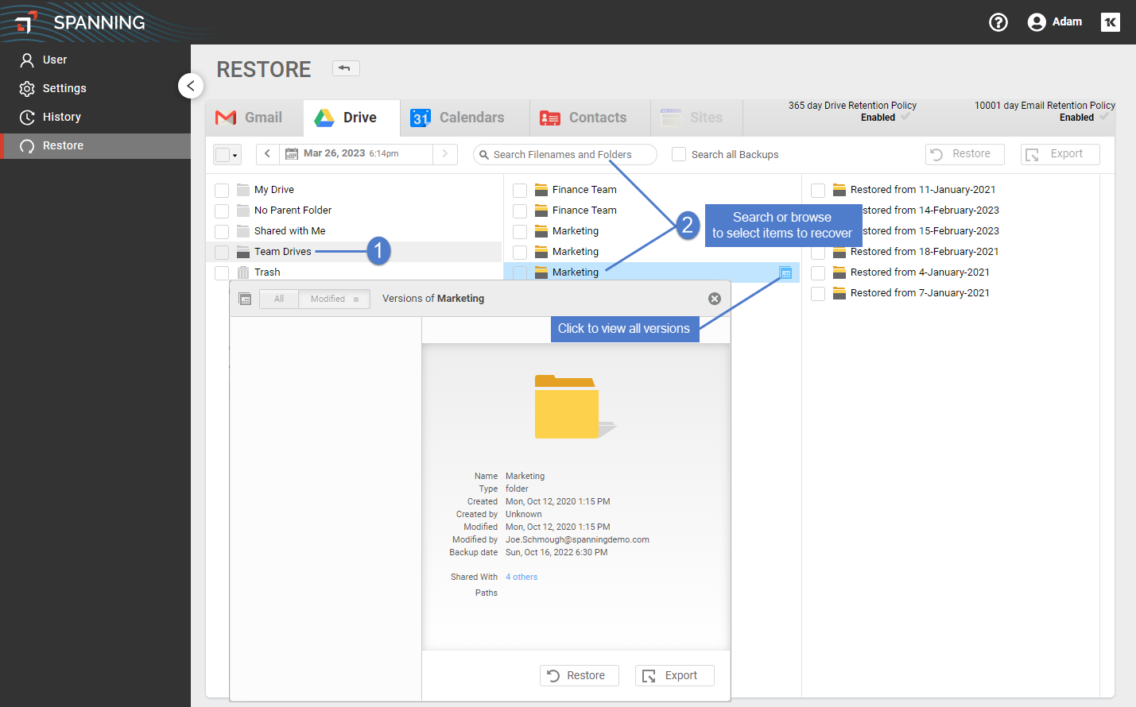Switch to the Calendars tab
1136x707 pixels.
tap(464, 118)
